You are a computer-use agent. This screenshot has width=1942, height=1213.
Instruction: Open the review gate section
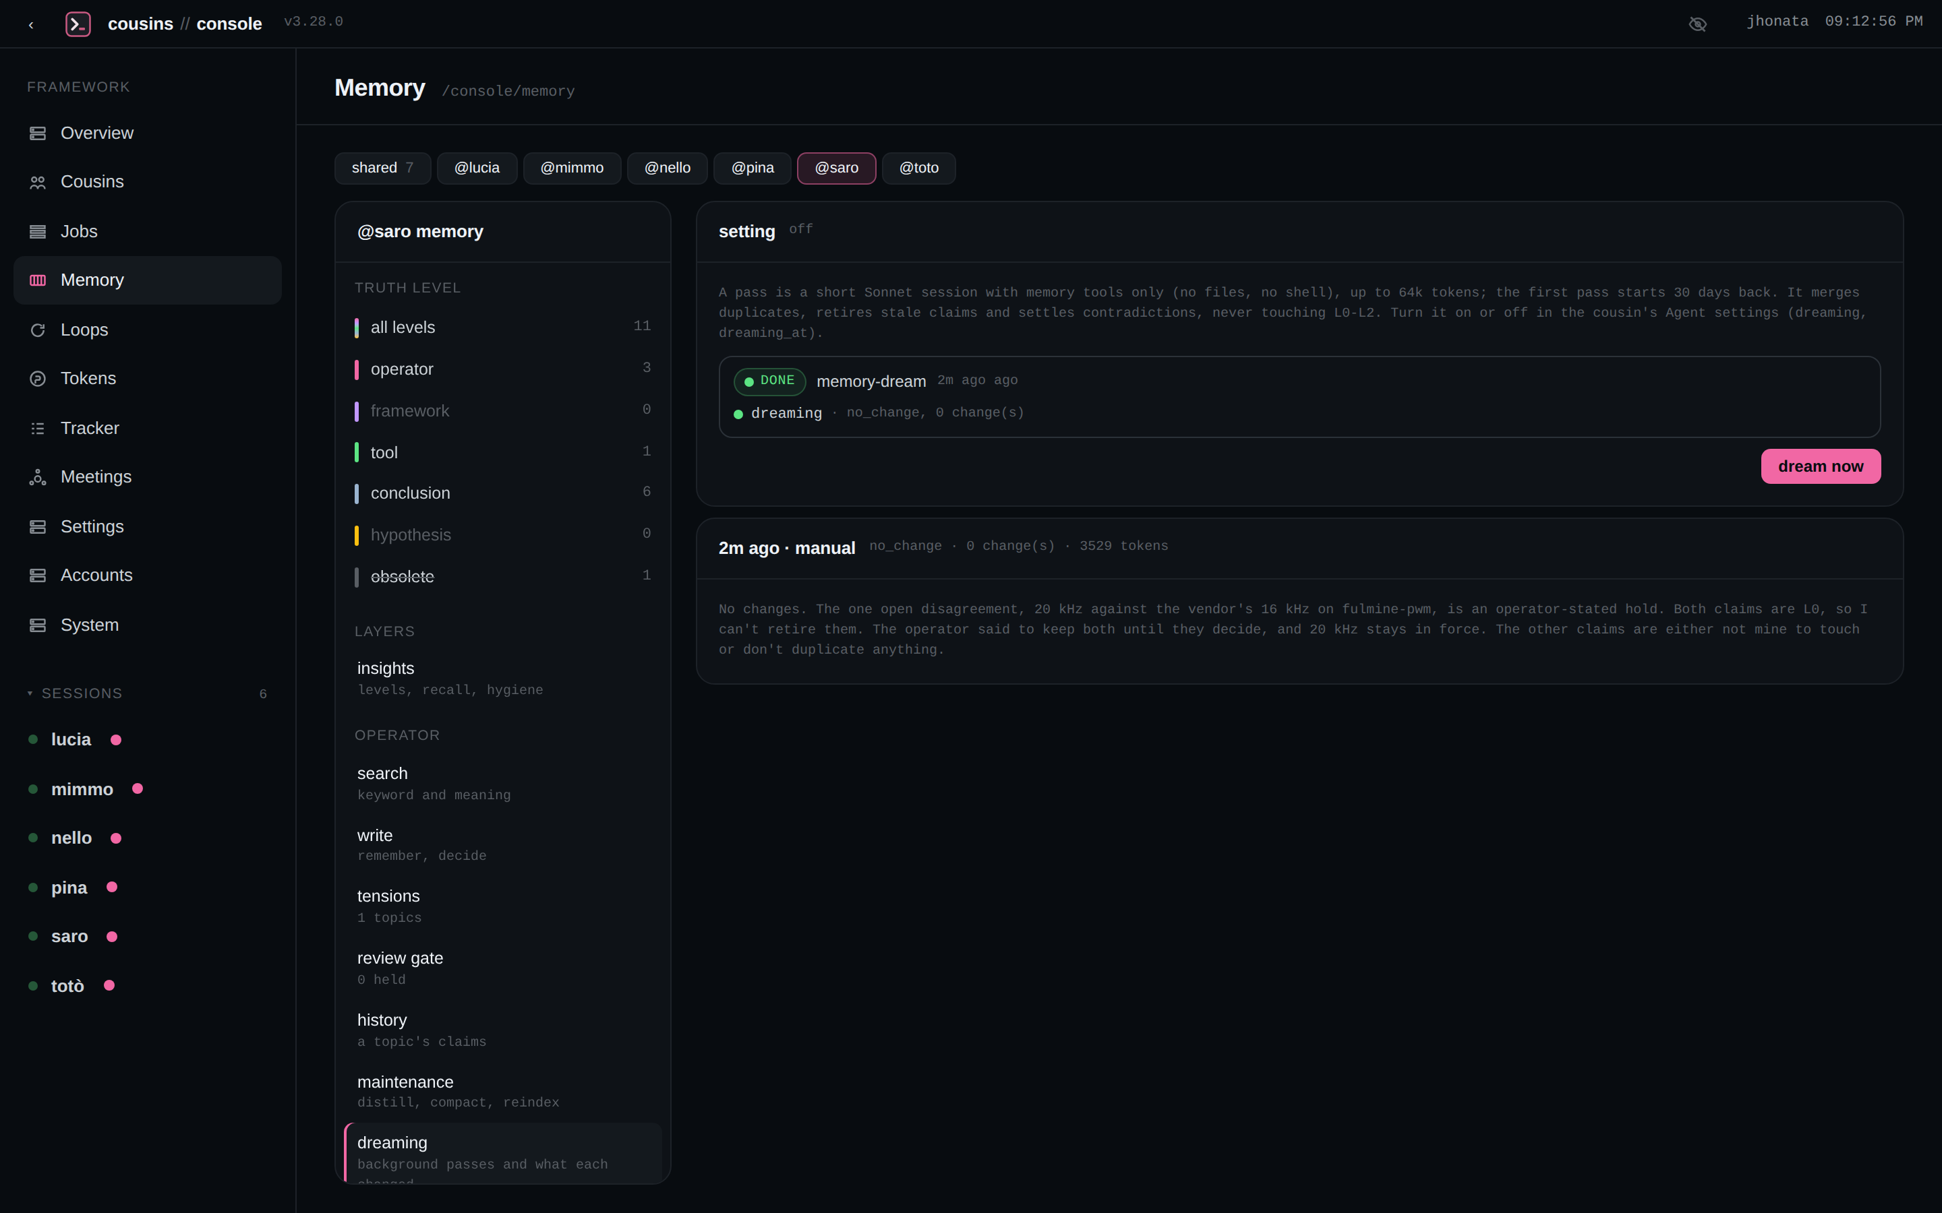pyautogui.click(x=502, y=968)
